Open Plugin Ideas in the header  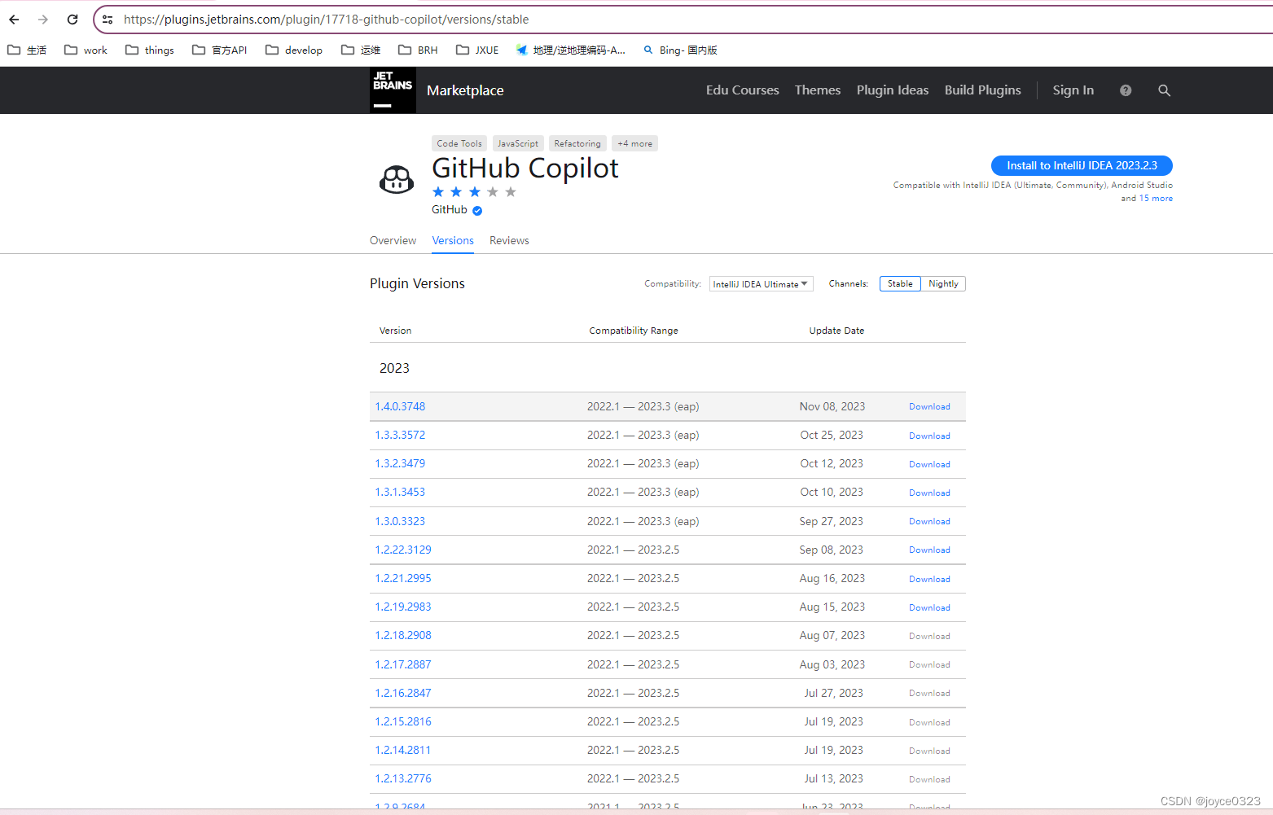point(893,90)
